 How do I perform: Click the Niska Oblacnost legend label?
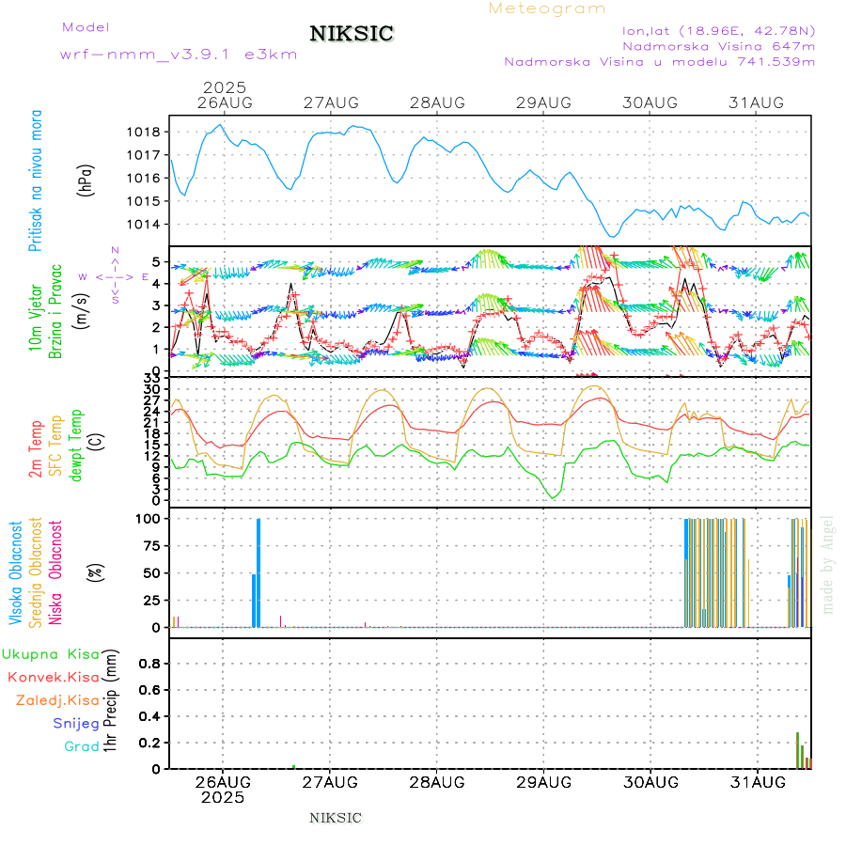coord(56,572)
